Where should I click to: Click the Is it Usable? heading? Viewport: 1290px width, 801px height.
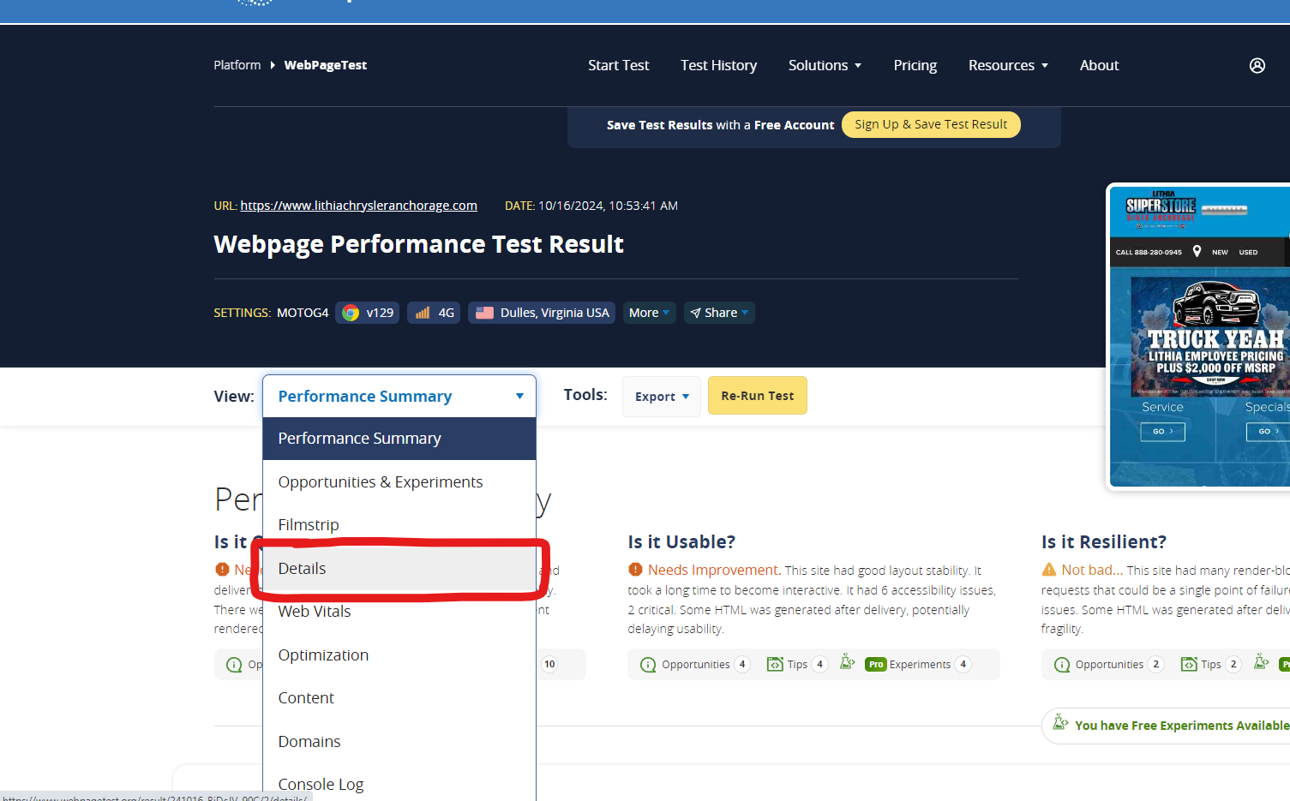pos(681,542)
